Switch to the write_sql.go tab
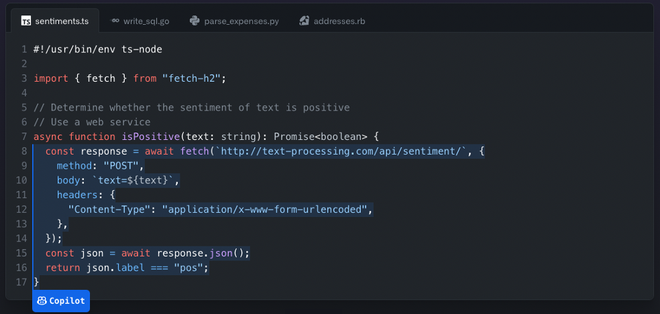 (x=146, y=21)
